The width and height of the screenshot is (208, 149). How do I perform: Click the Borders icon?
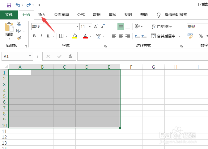point(61,36)
